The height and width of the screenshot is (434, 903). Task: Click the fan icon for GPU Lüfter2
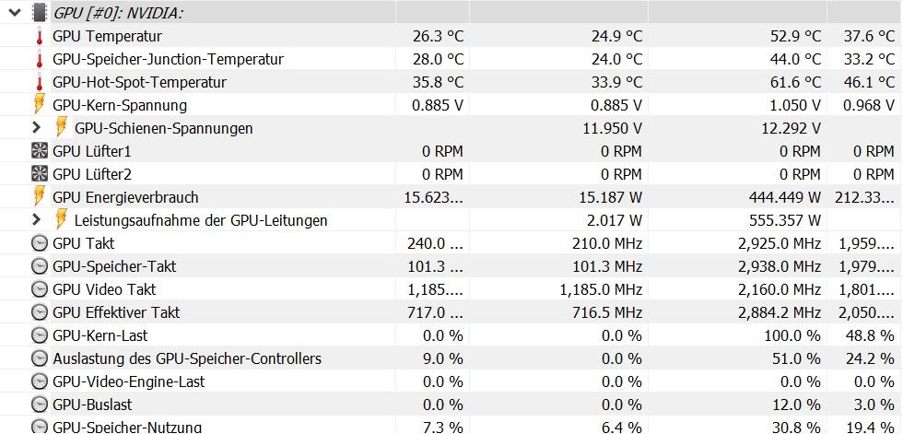(x=39, y=174)
